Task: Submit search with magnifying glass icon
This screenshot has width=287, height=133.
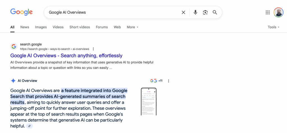Action: point(215,12)
